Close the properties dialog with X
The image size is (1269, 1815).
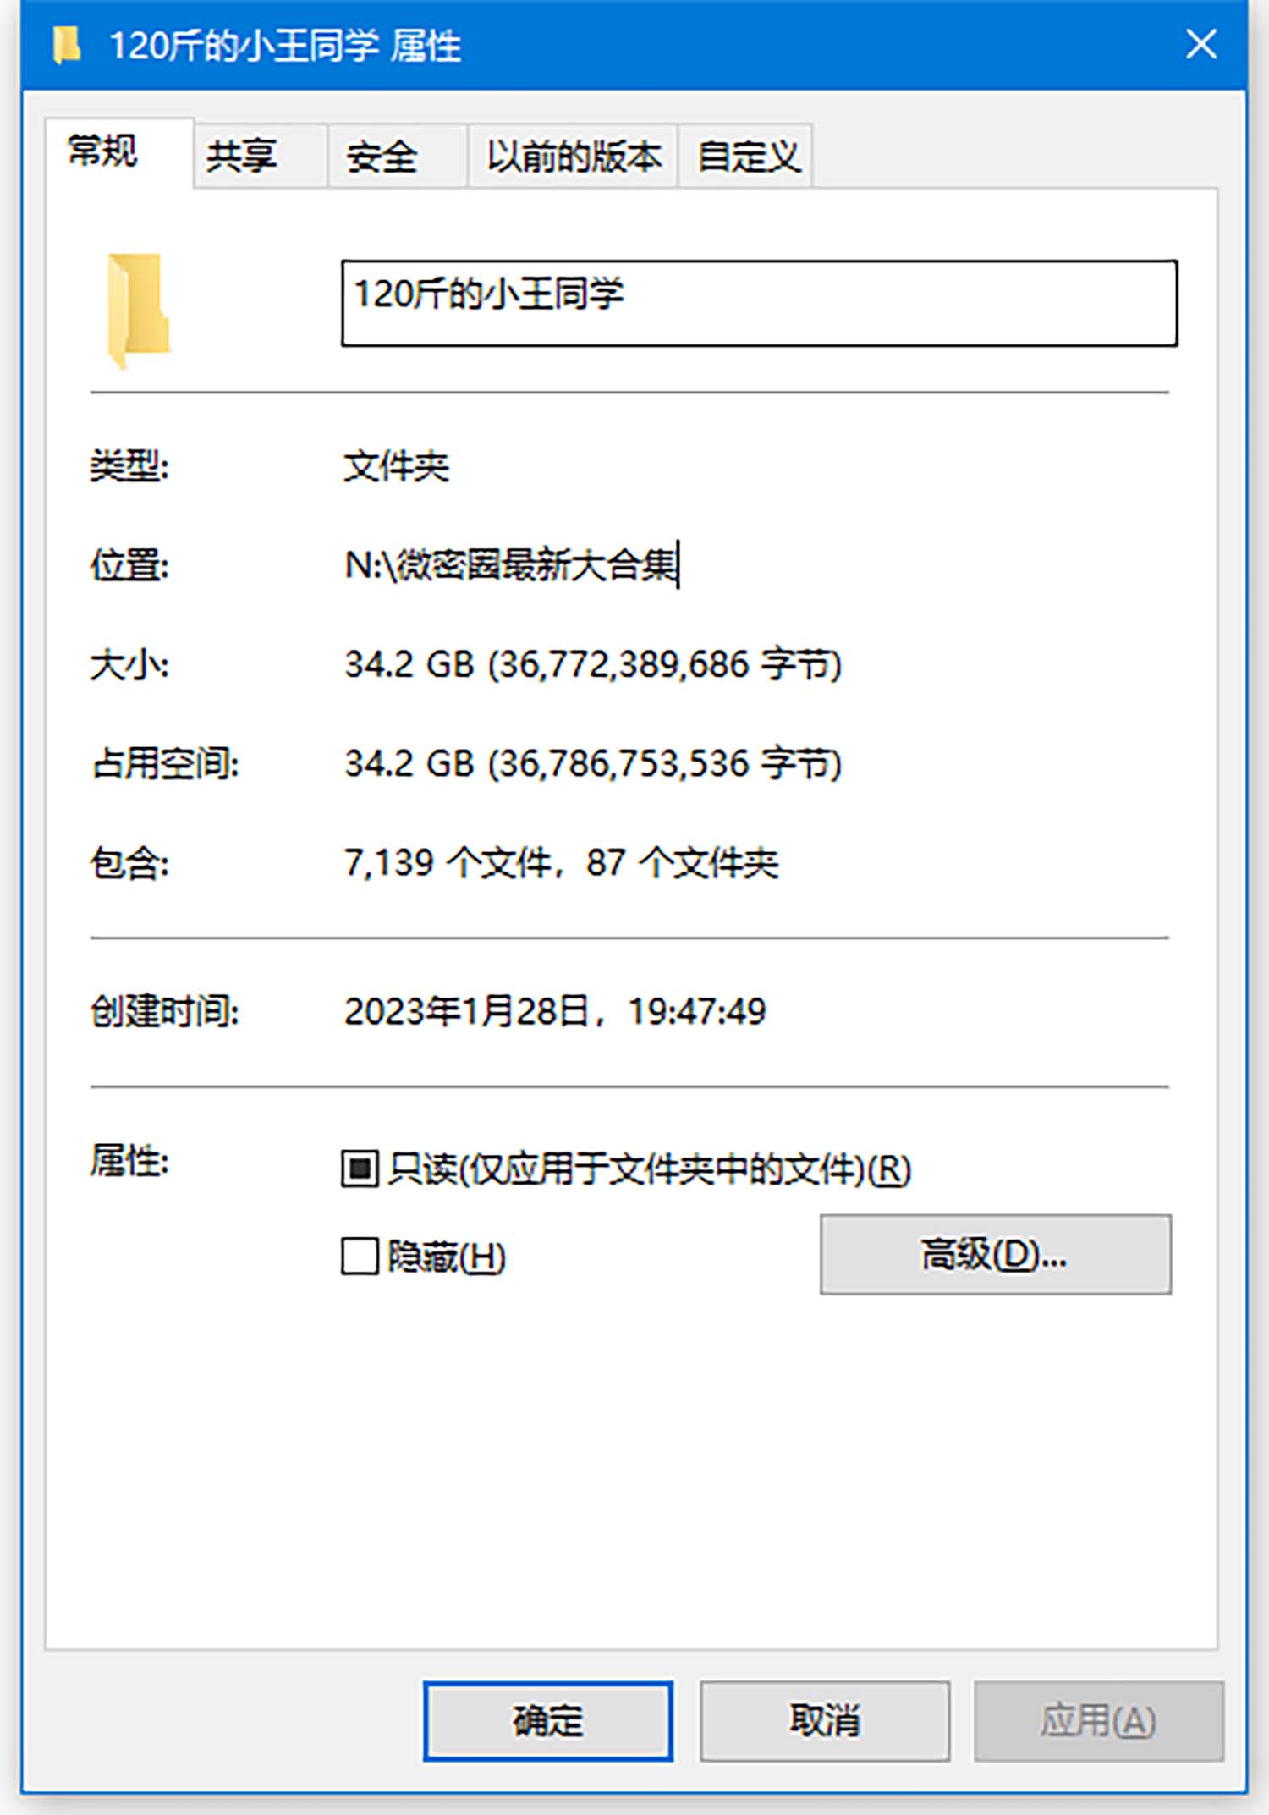(x=1200, y=44)
